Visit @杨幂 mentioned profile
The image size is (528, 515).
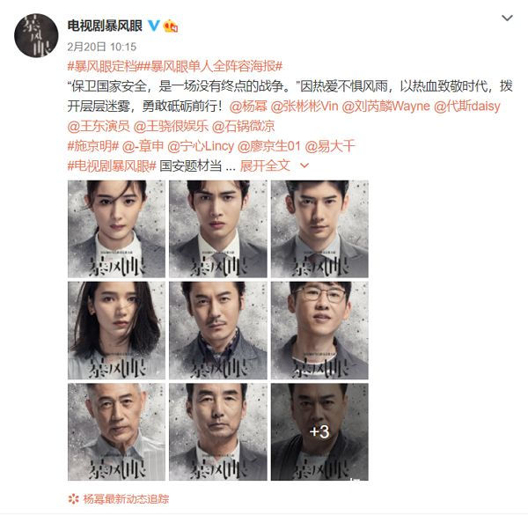(248, 107)
